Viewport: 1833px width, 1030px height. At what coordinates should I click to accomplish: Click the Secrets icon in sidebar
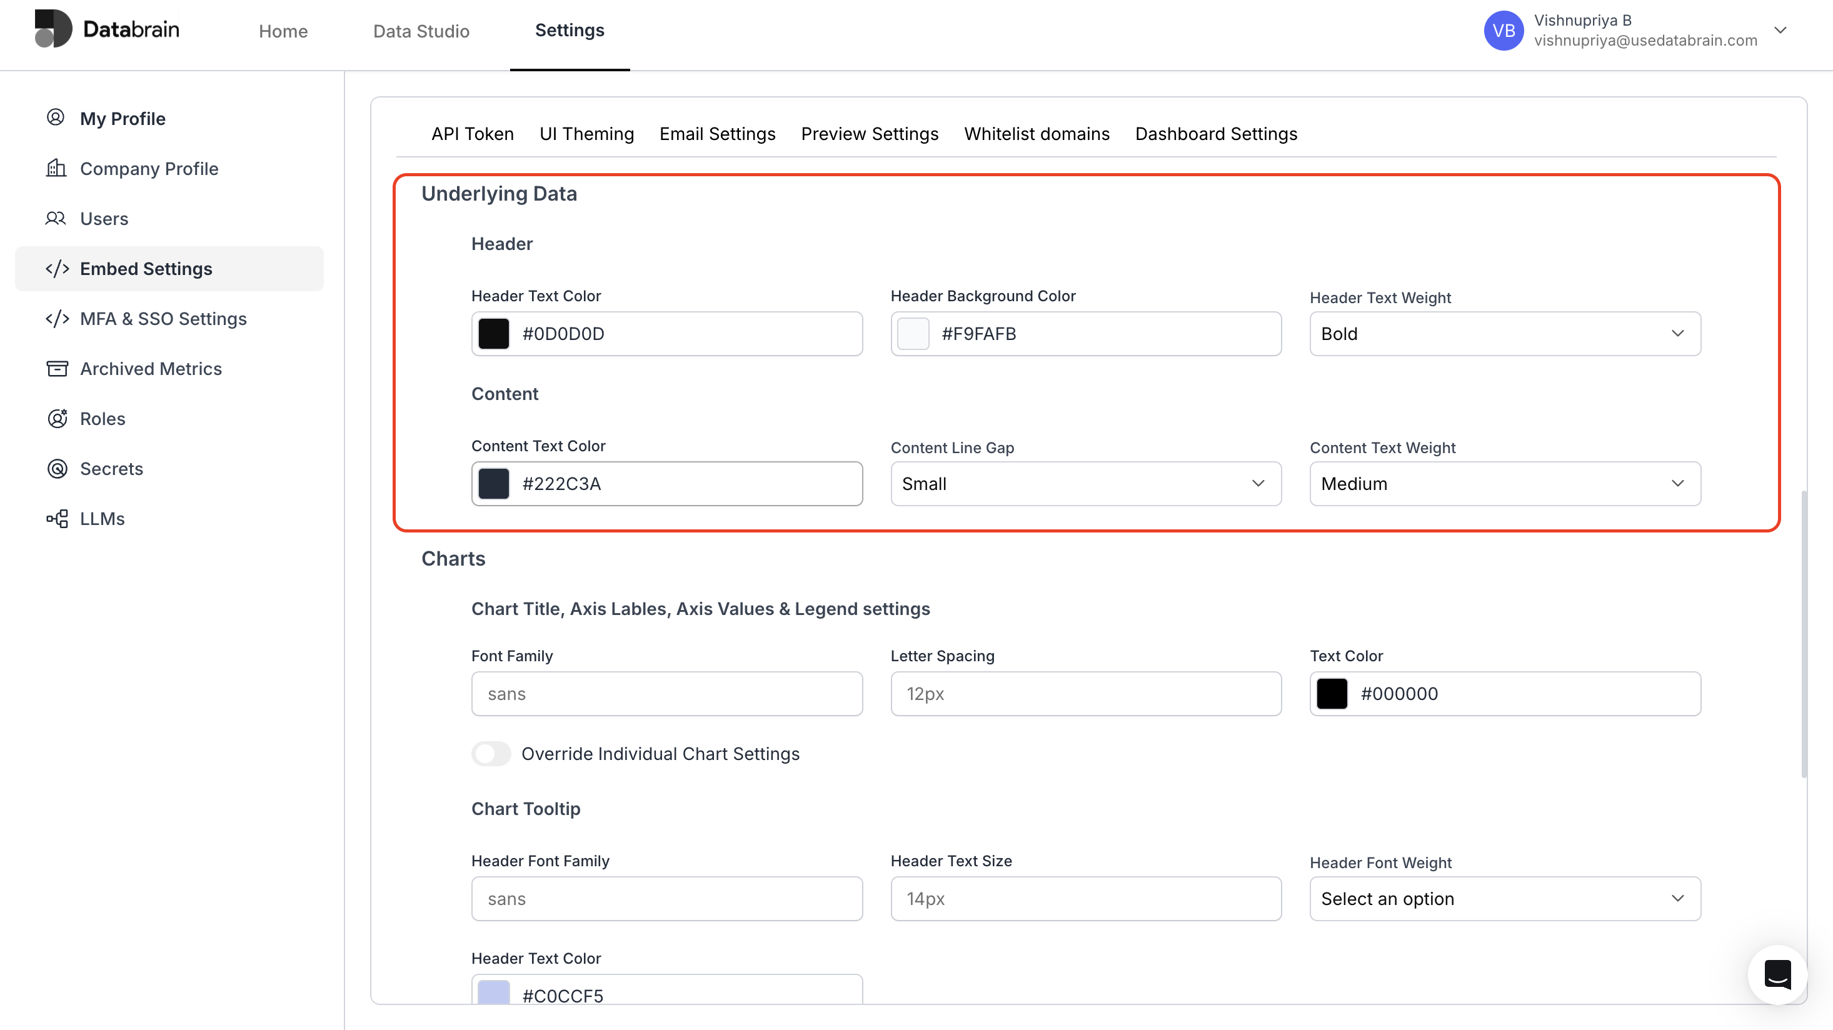pos(57,468)
